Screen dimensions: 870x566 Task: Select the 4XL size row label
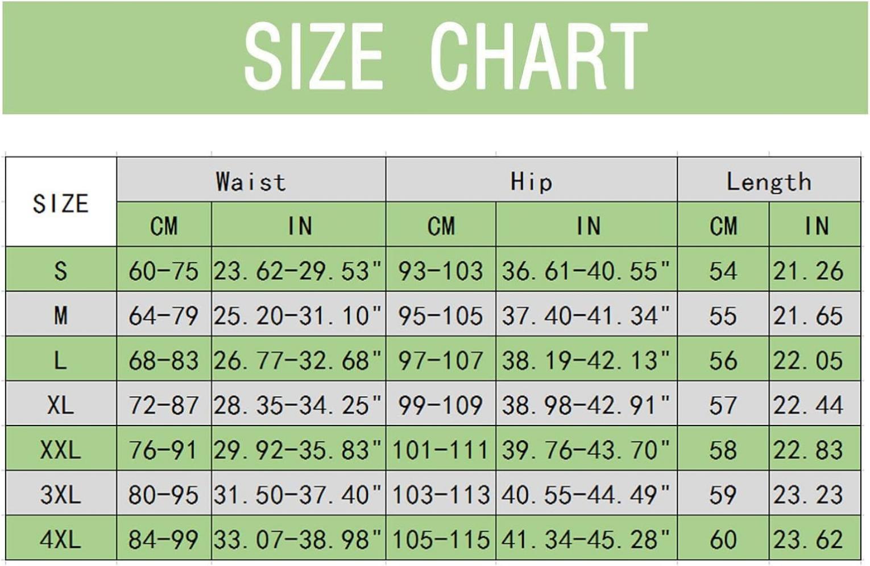(61, 538)
